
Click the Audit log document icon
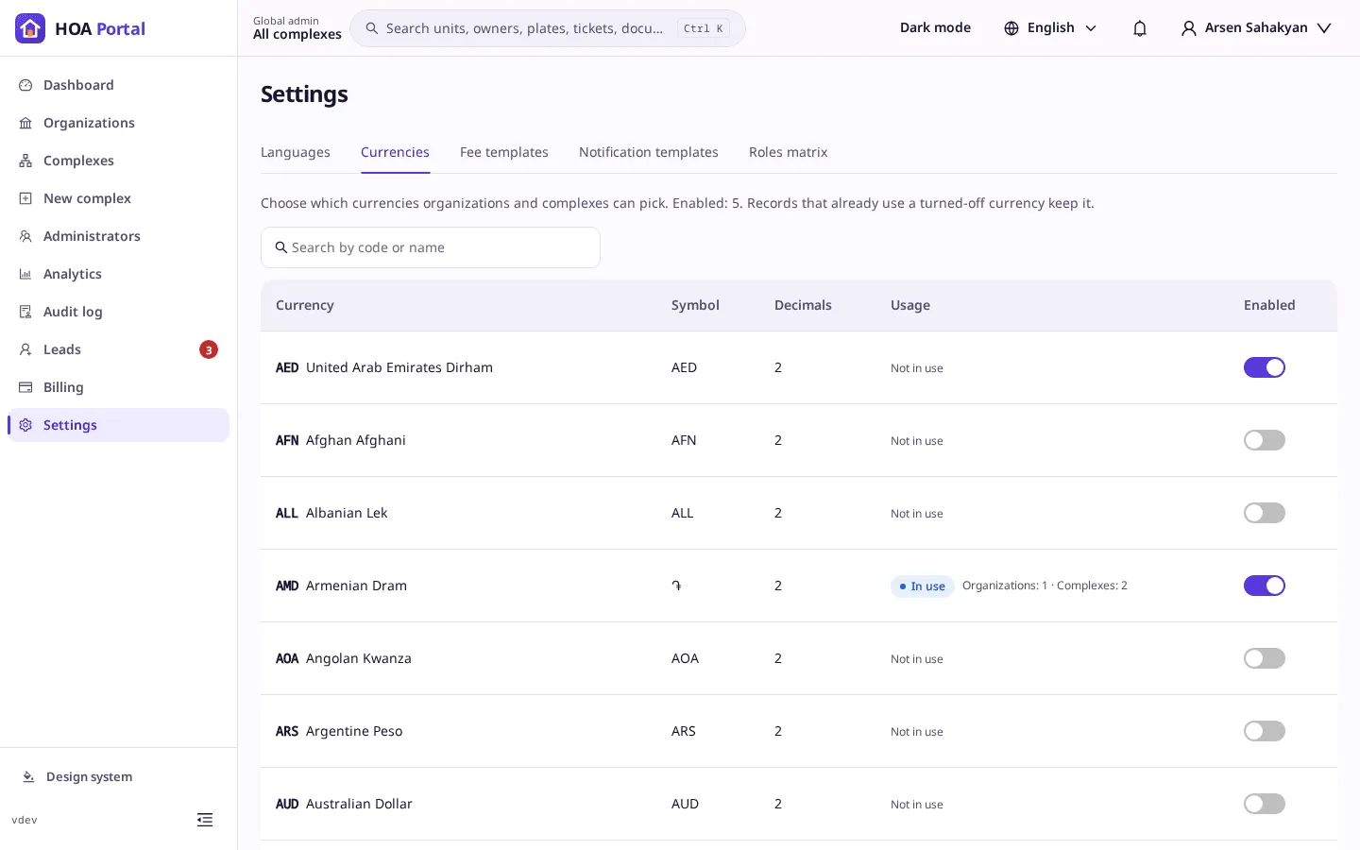25,312
